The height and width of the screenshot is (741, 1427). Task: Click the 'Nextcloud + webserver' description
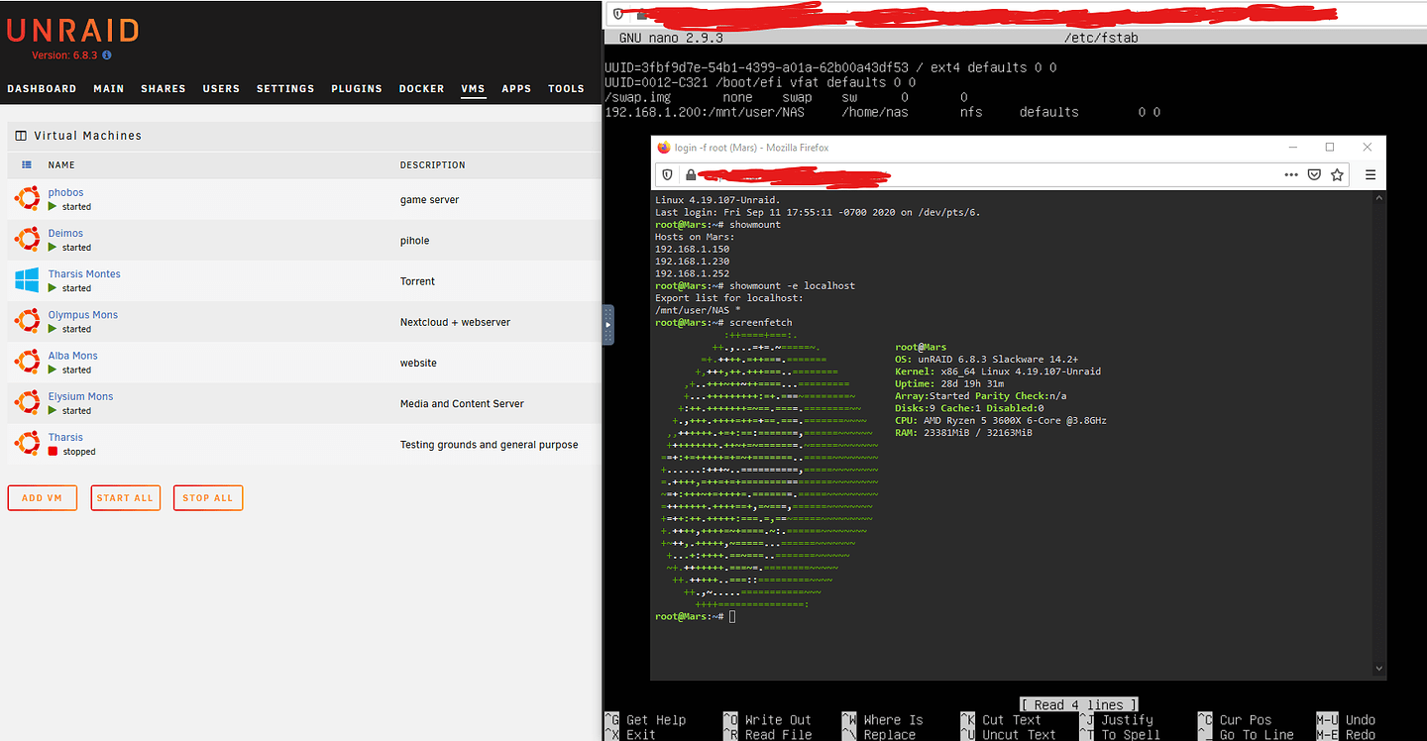(x=455, y=322)
